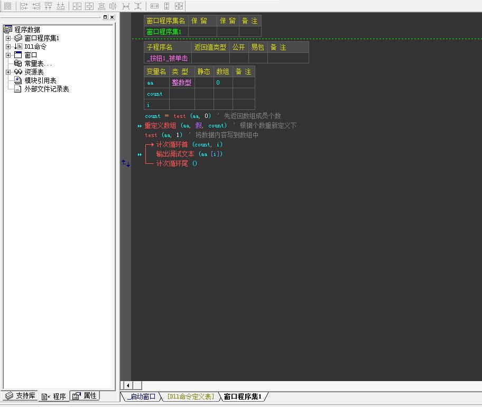Click subroutine name _按钮1_被单击
The image size is (482, 407).
click(x=168, y=58)
